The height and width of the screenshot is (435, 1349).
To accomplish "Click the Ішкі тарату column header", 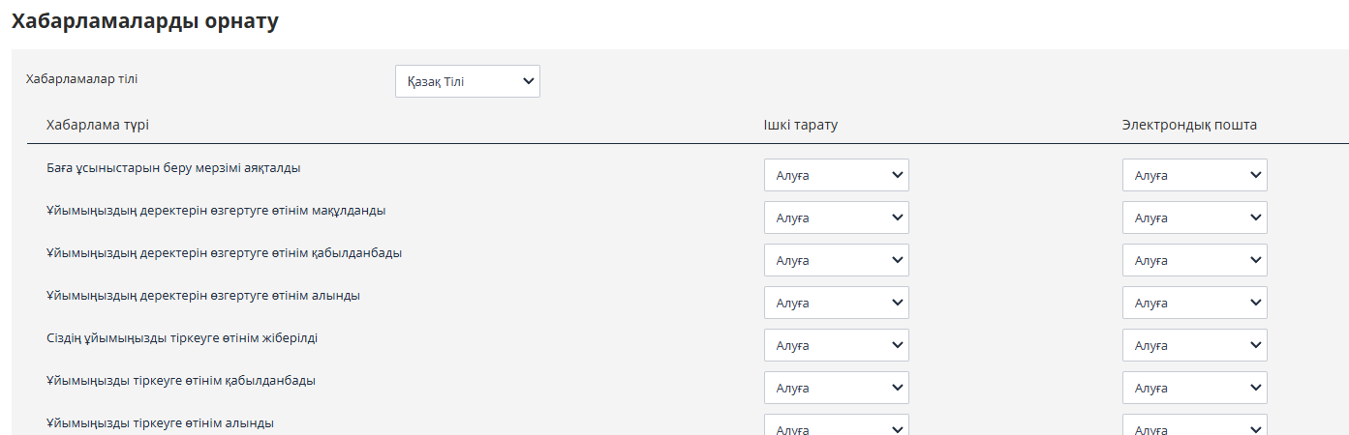I will point(800,125).
